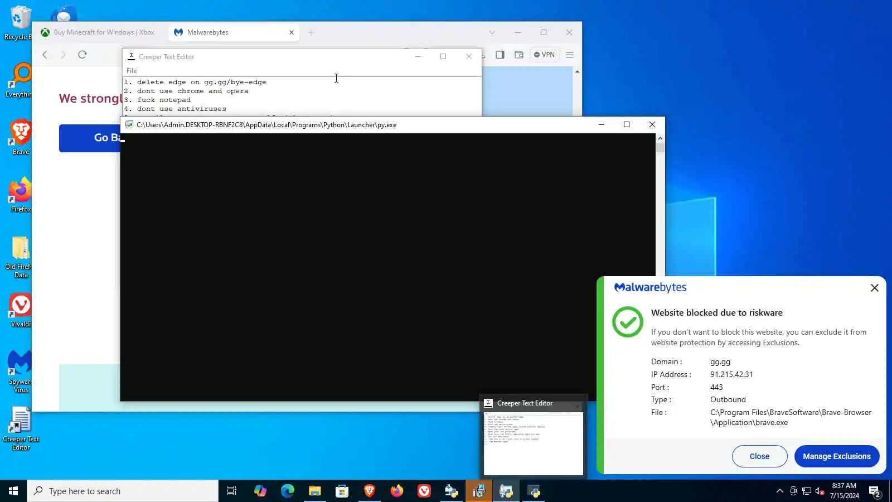Open the Brave hamburger menu
Viewport: 892px width, 502px height.
click(570, 55)
